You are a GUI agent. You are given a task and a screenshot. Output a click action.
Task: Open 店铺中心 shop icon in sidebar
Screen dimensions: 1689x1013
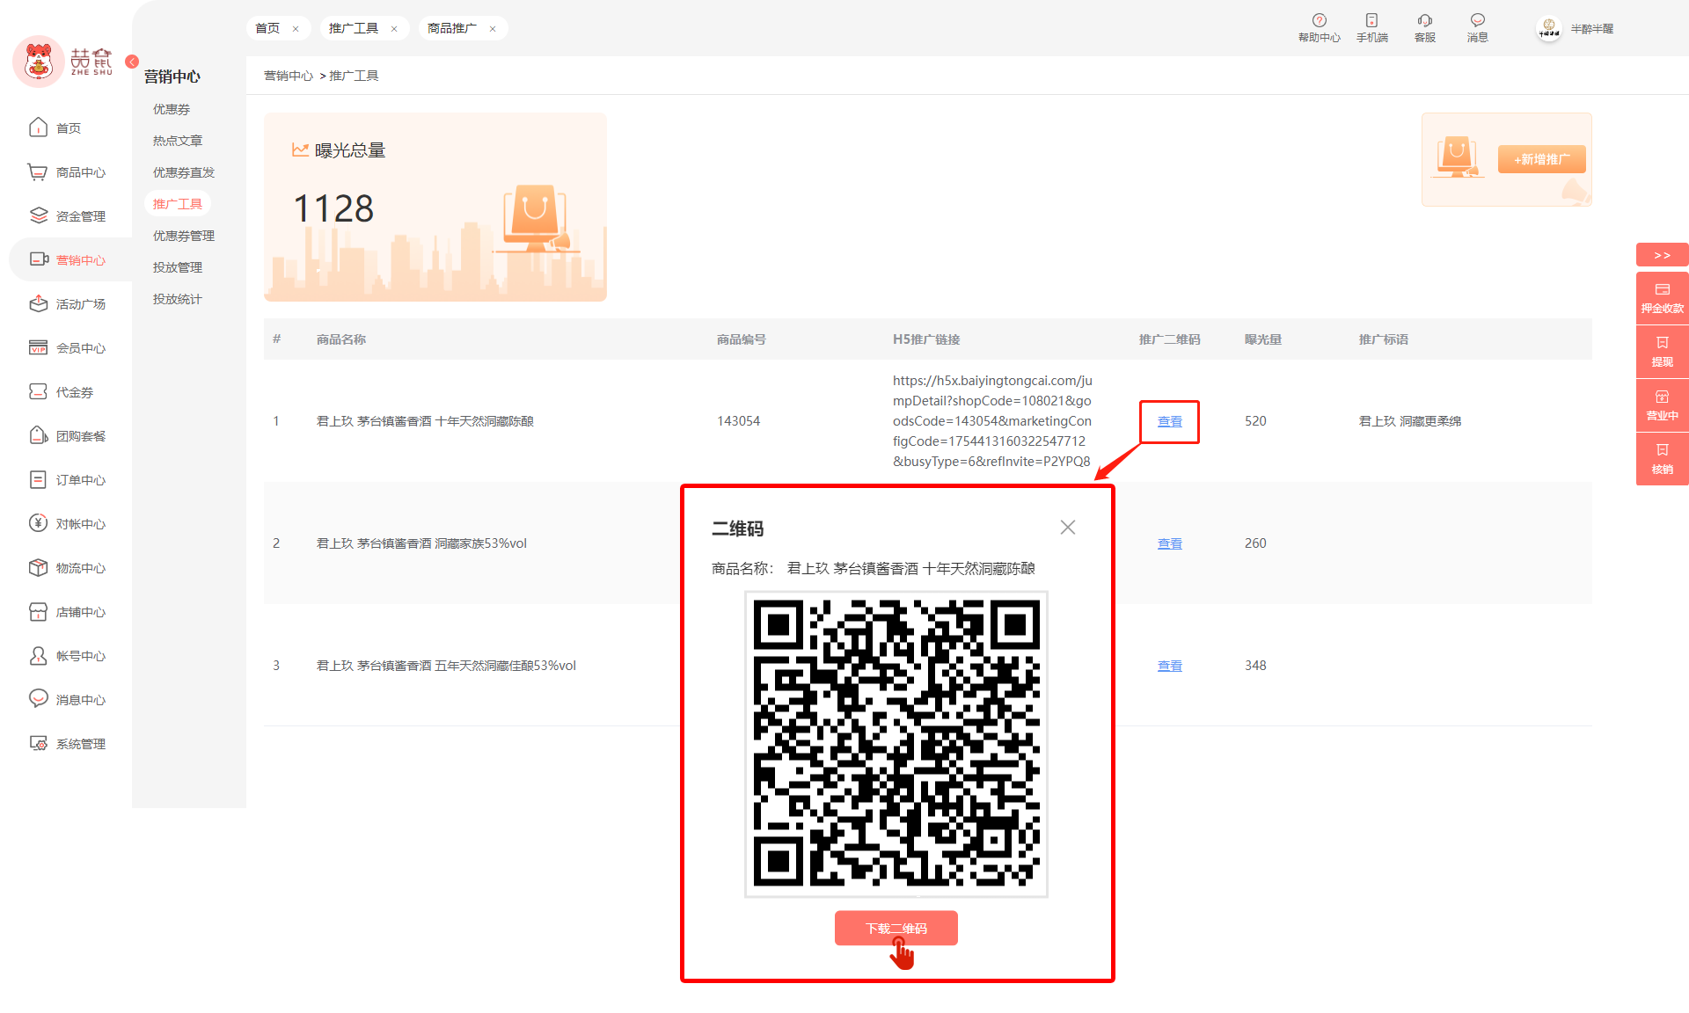38,611
